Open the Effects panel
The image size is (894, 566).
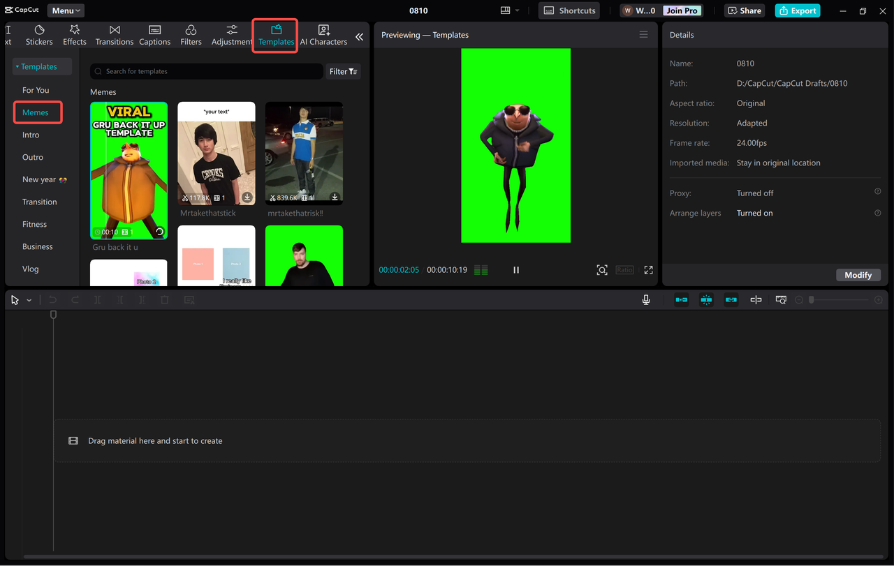coord(74,35)
